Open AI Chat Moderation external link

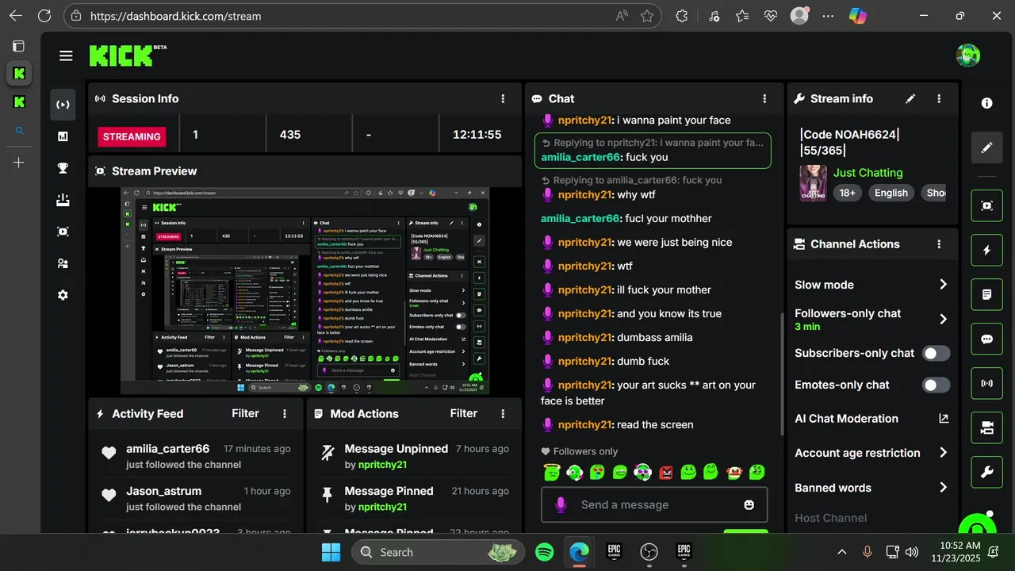click(943, 418)
